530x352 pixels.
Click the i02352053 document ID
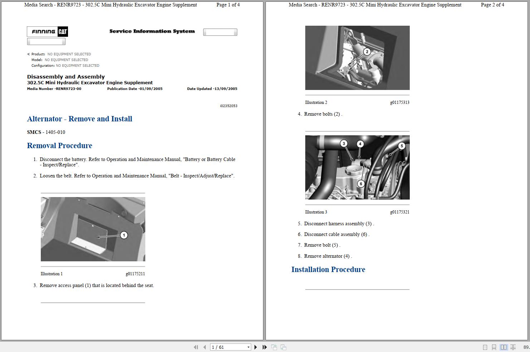click(229, 106)
